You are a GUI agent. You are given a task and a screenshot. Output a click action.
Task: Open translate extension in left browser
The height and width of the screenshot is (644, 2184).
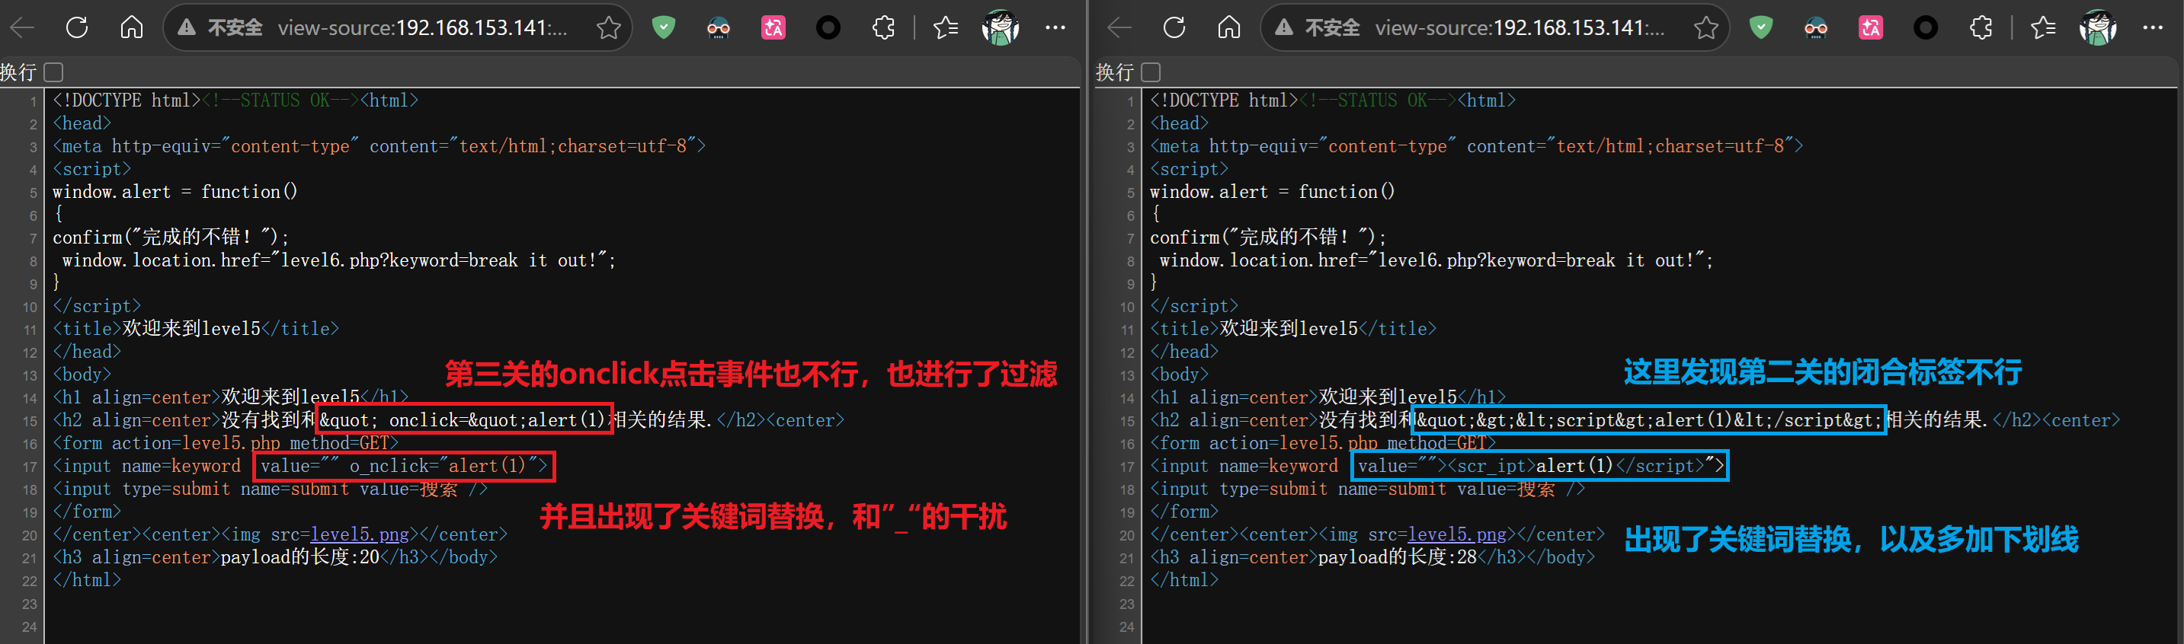(x=773, y=28)
